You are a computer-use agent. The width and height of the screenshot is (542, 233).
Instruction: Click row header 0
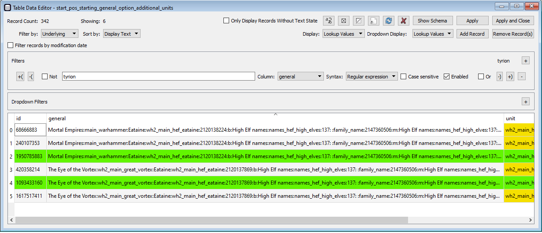[x=11, y=130]
